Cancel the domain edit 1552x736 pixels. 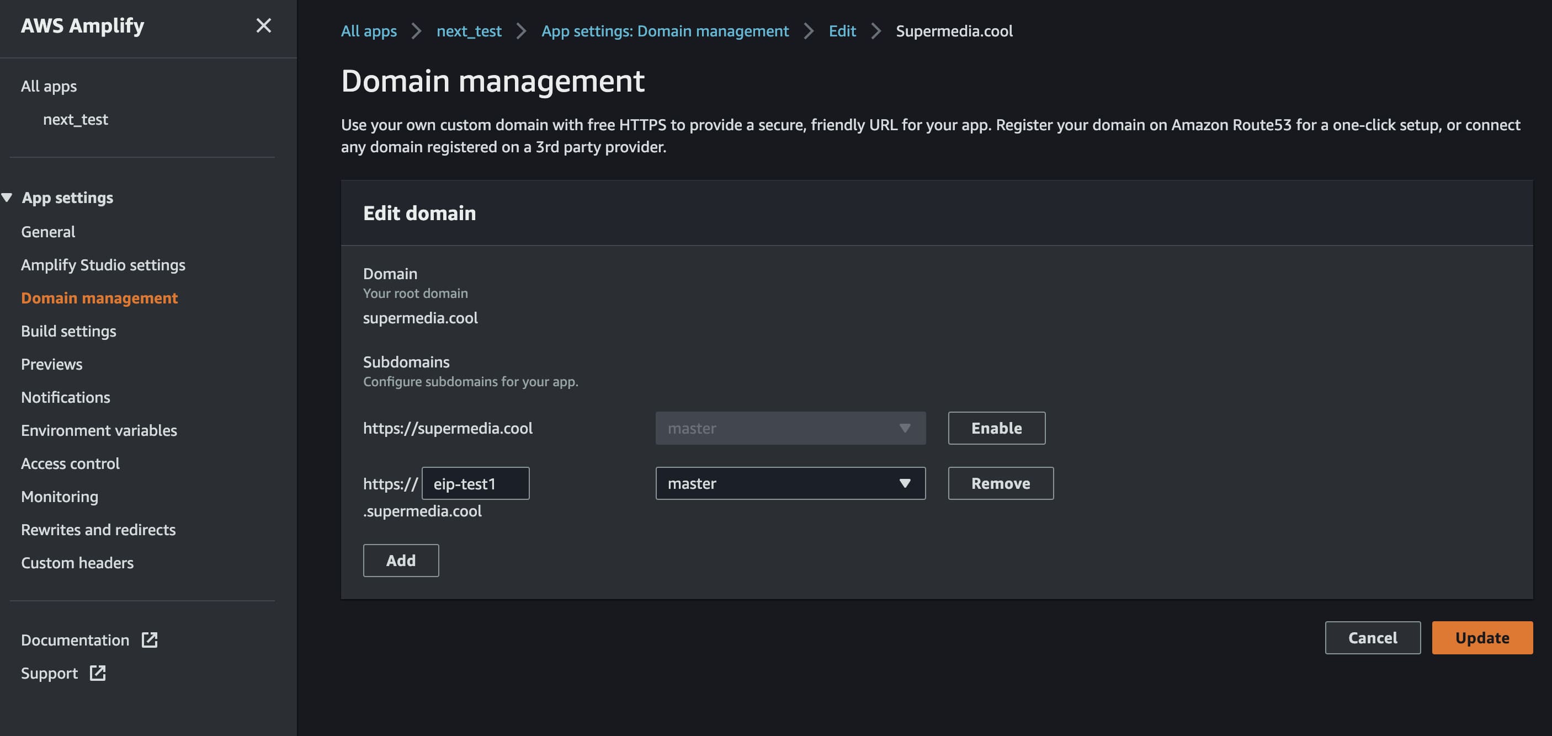click(x=1372, y=638)
